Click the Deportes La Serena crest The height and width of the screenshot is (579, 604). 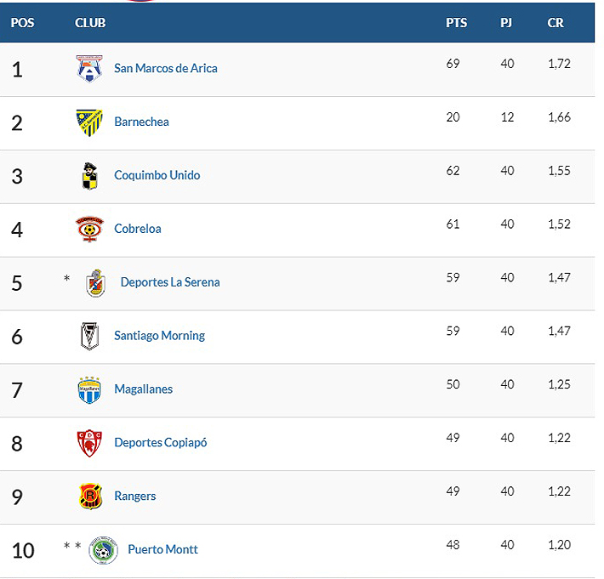click(x=96, y=282)
